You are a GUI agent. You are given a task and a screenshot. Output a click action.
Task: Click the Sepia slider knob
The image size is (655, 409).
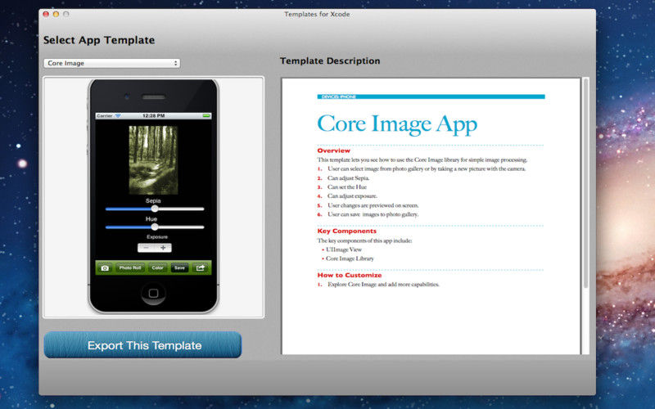pos(155,209)
